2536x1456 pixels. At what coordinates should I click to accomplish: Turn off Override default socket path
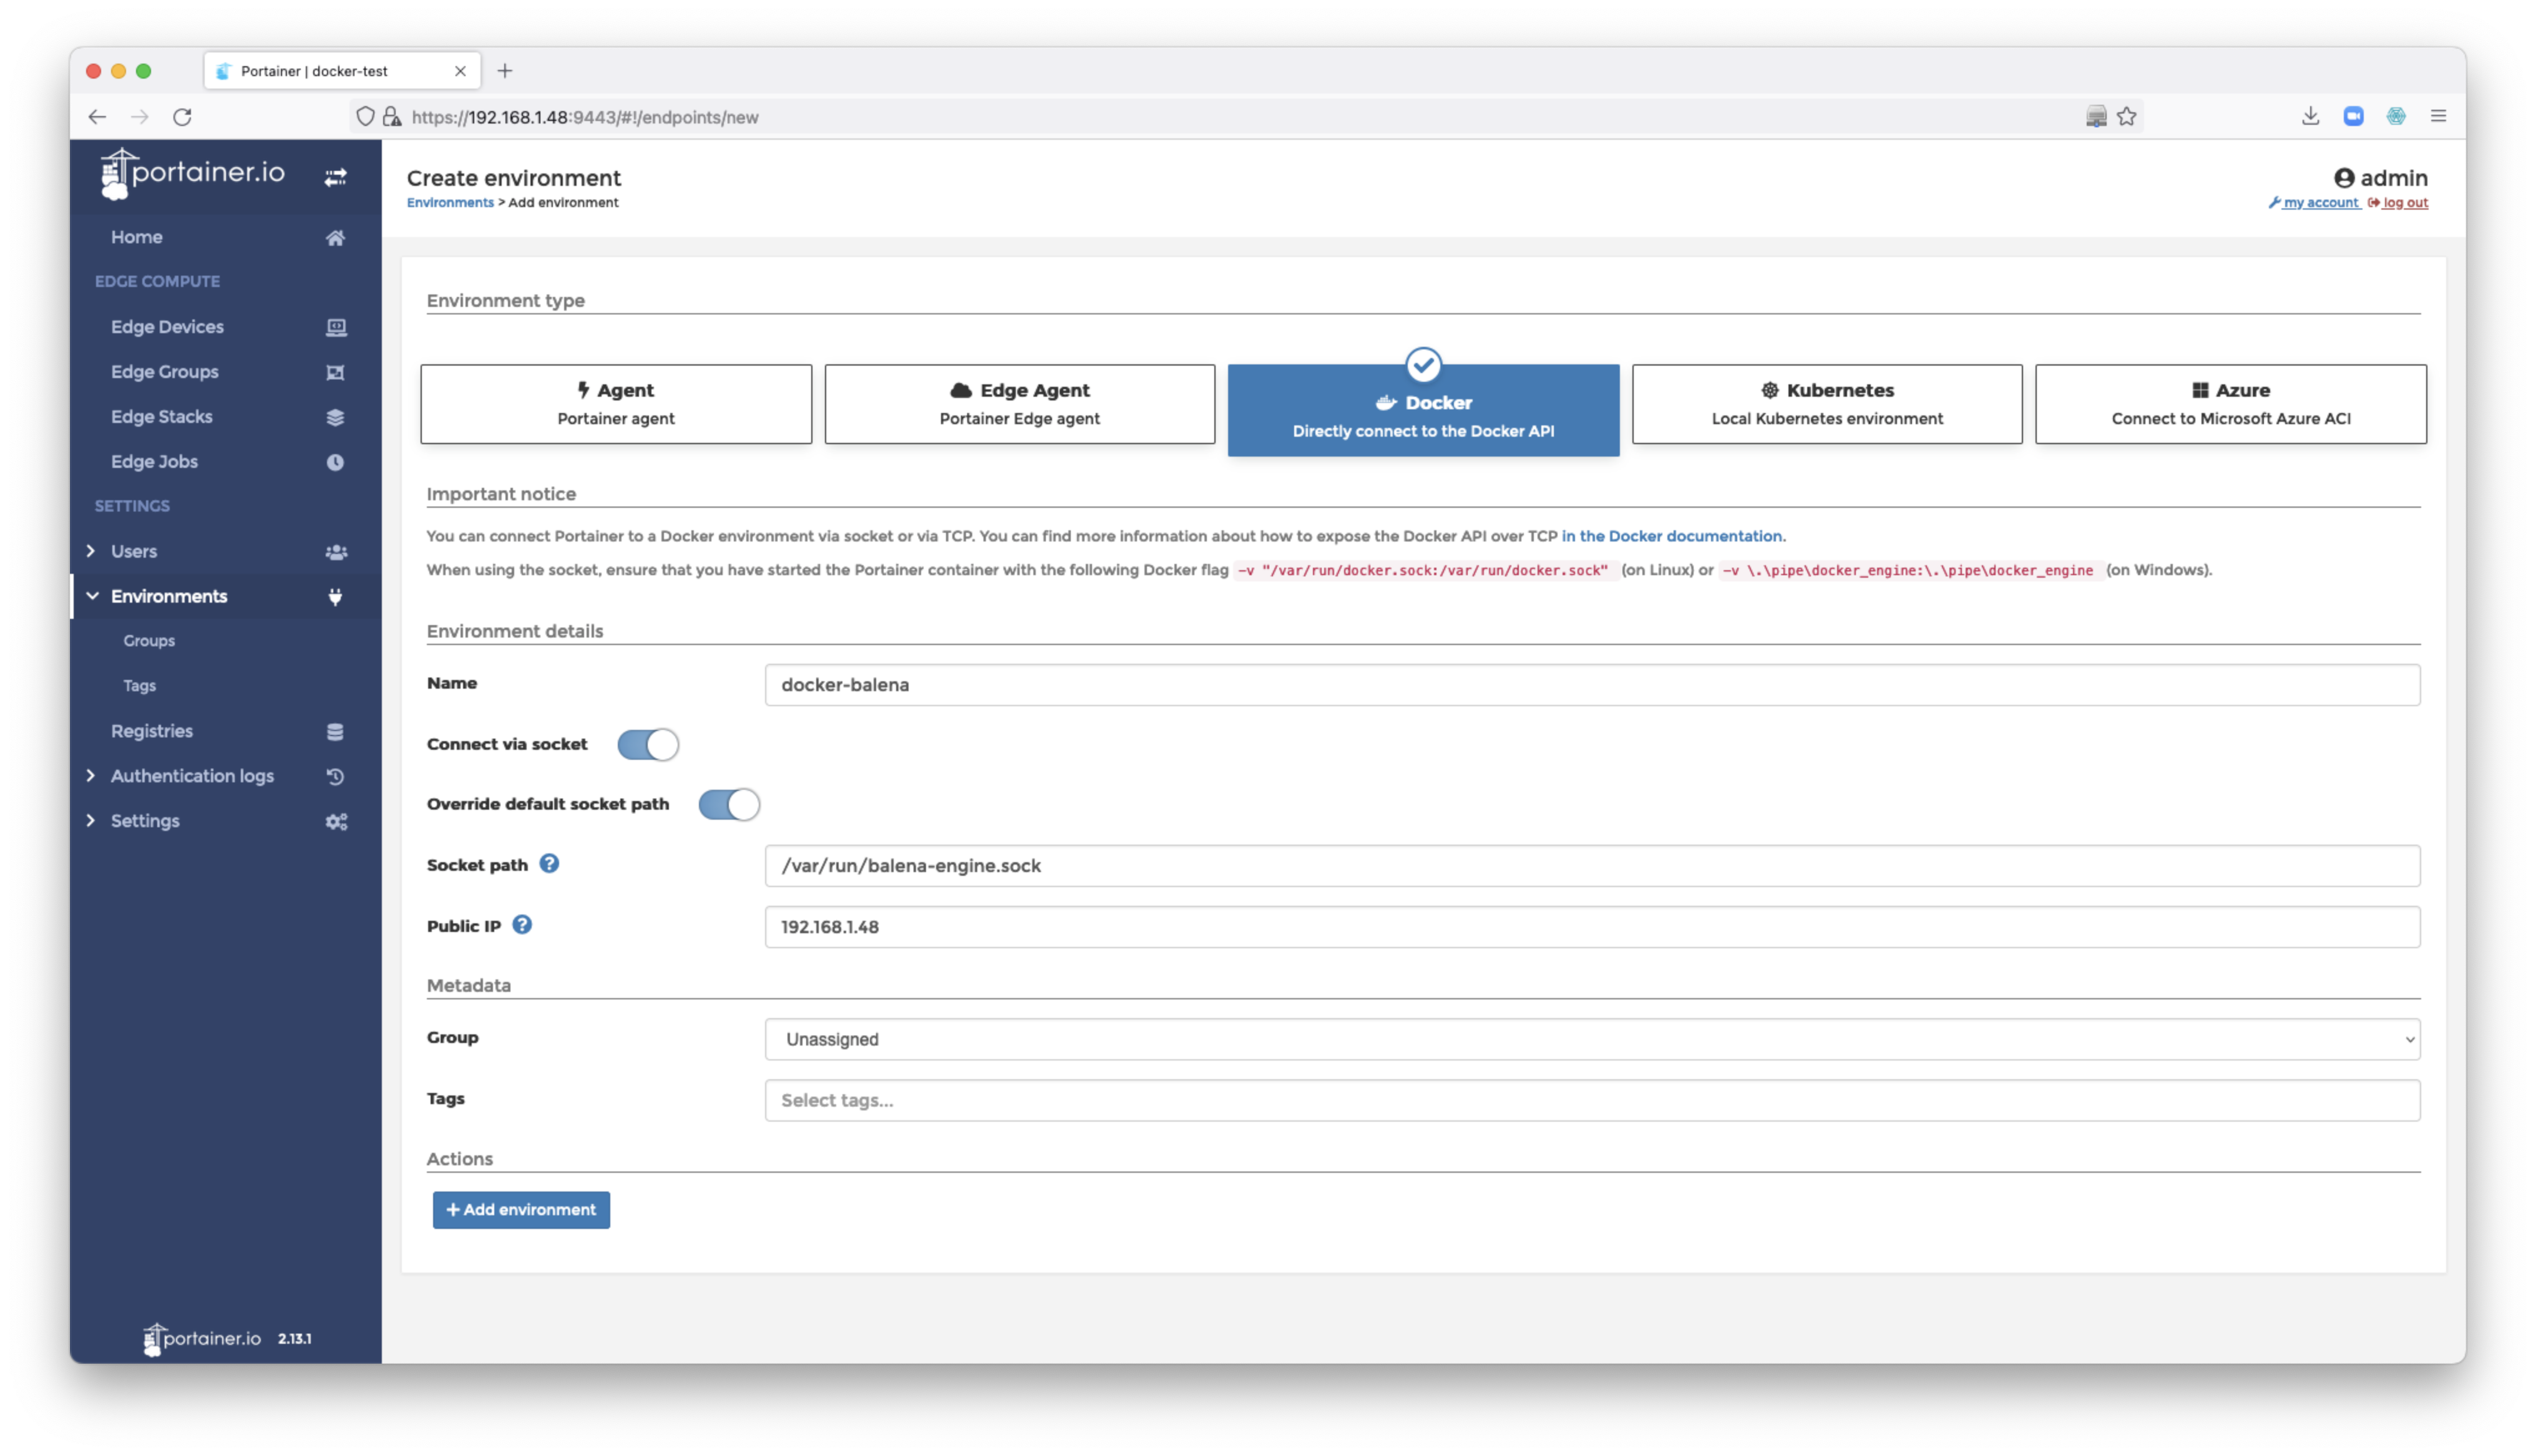click(728, 805)
